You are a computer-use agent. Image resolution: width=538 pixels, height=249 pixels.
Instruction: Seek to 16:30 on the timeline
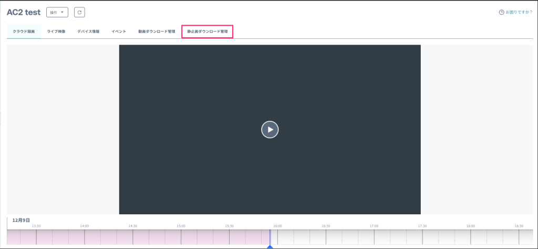326,236
